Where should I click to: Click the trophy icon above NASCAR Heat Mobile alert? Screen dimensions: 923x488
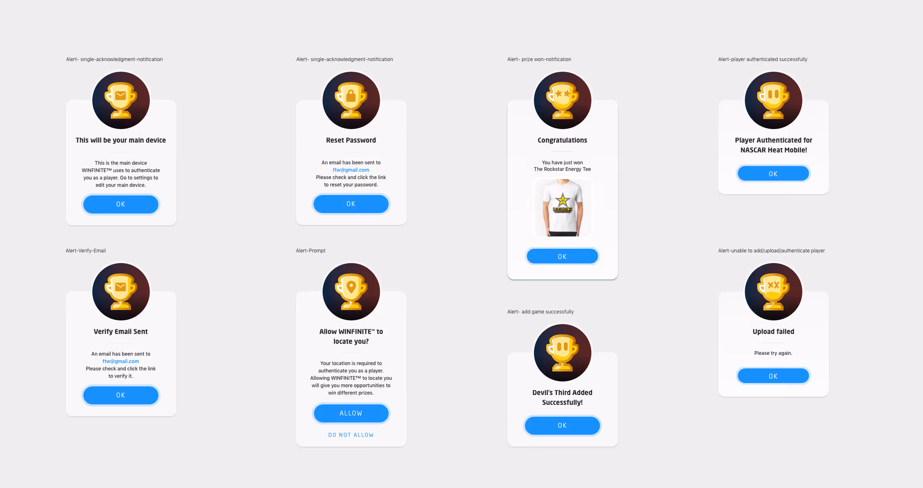coord(773,100)
